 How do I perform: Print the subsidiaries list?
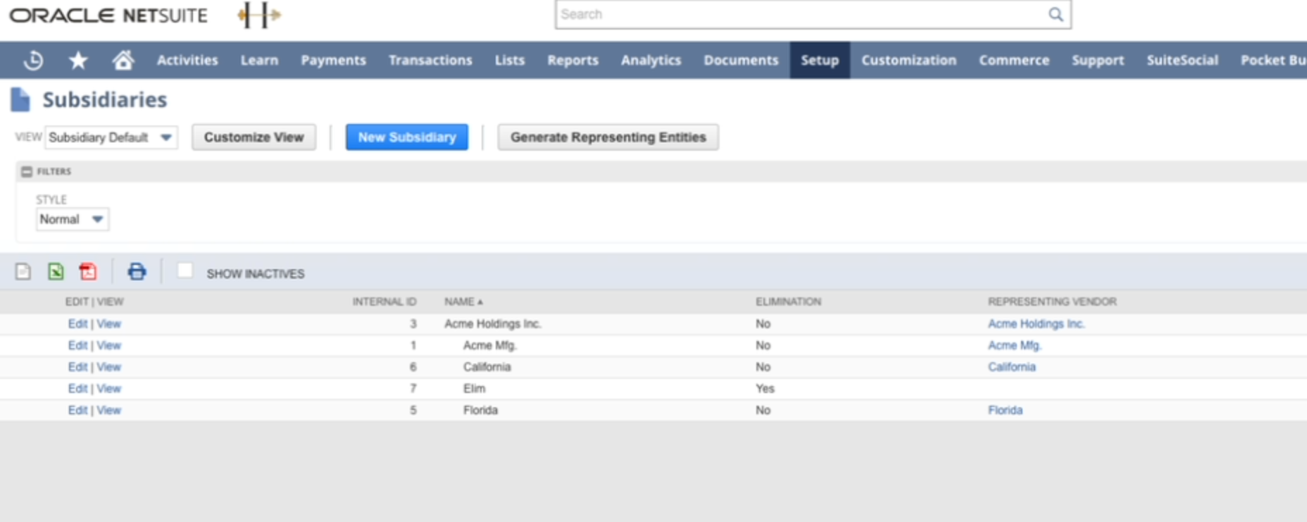[x=137, y=271]
